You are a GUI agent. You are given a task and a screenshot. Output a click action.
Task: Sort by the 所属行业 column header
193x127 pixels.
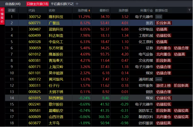[x=147, y=11]
